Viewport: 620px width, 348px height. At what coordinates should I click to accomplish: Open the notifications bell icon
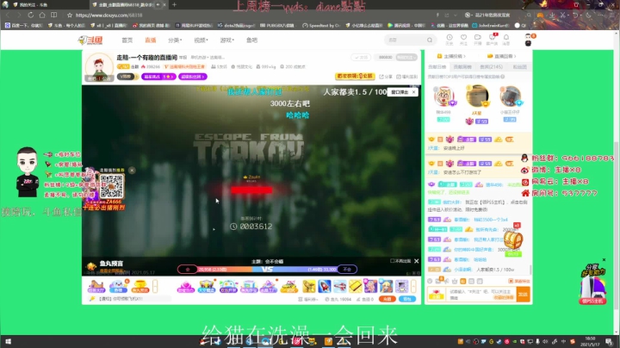[x=506, y=39]
